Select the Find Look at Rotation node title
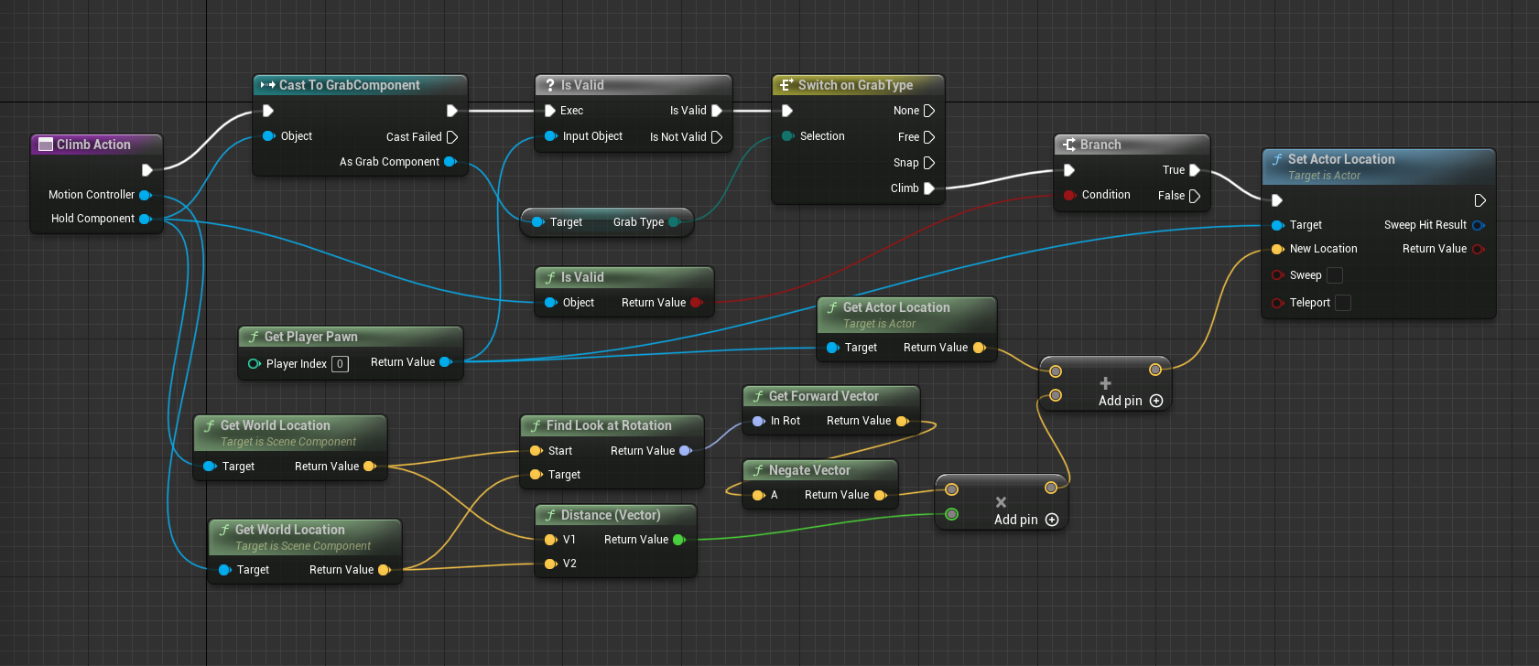1539x666 pixels. coord(609,425)
